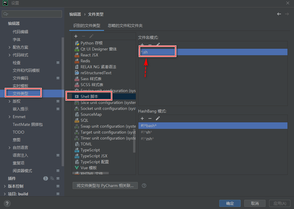
Task: Open 语言注入 settings page
Action: 20,156
